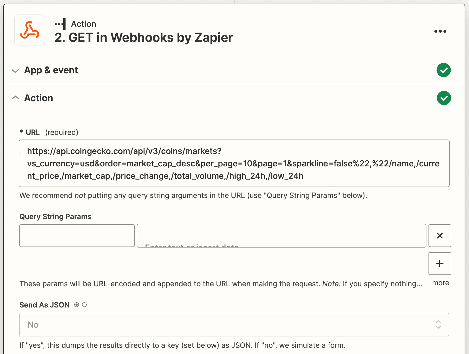Remove the Query String Params row with X
469x354 pixels.
point(440,235)
